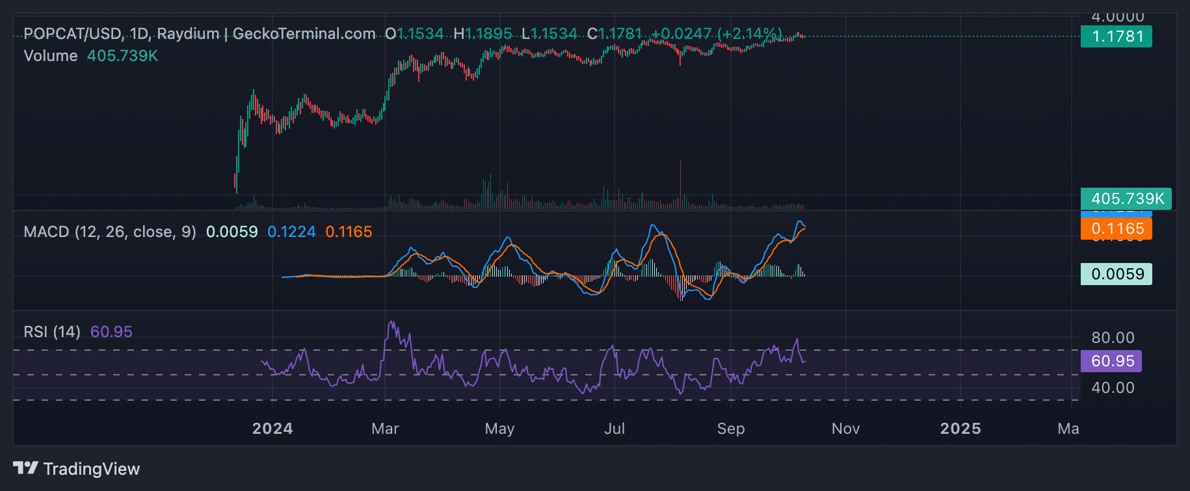The width and height of the screenshot is (1190, 491).
Task: Click the TradingView wordmark text
Action: point(92,469)
